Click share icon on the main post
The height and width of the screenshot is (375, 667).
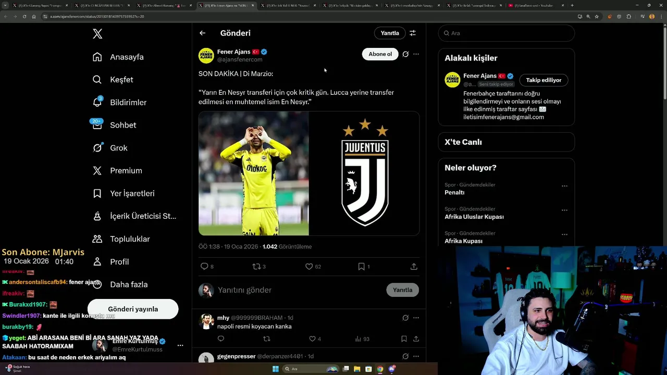point(414,266)
